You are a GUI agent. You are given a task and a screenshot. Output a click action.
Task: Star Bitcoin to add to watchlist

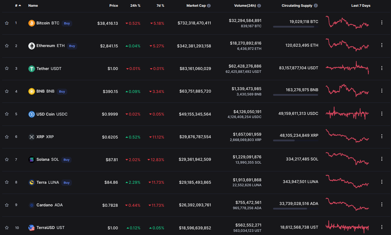click(x=7, y=23)
